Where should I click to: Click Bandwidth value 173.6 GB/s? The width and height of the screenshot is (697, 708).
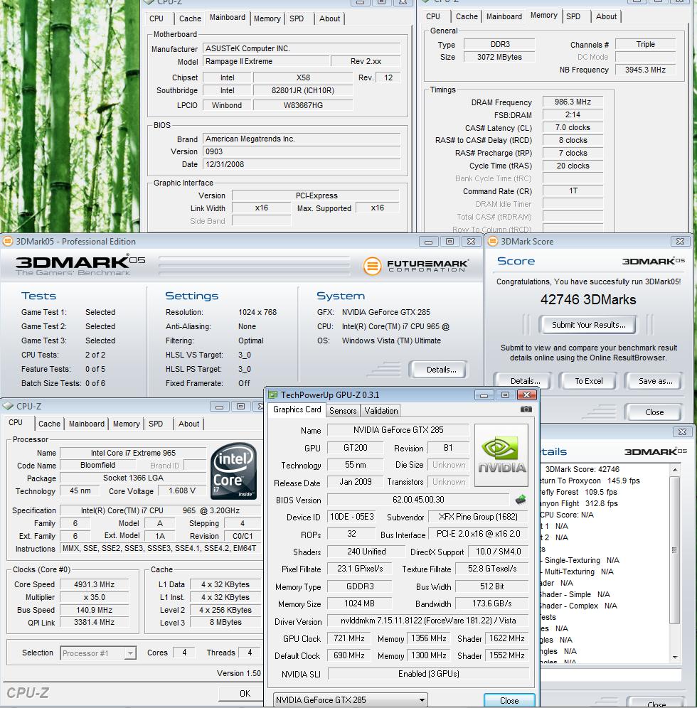pos(491,604)
